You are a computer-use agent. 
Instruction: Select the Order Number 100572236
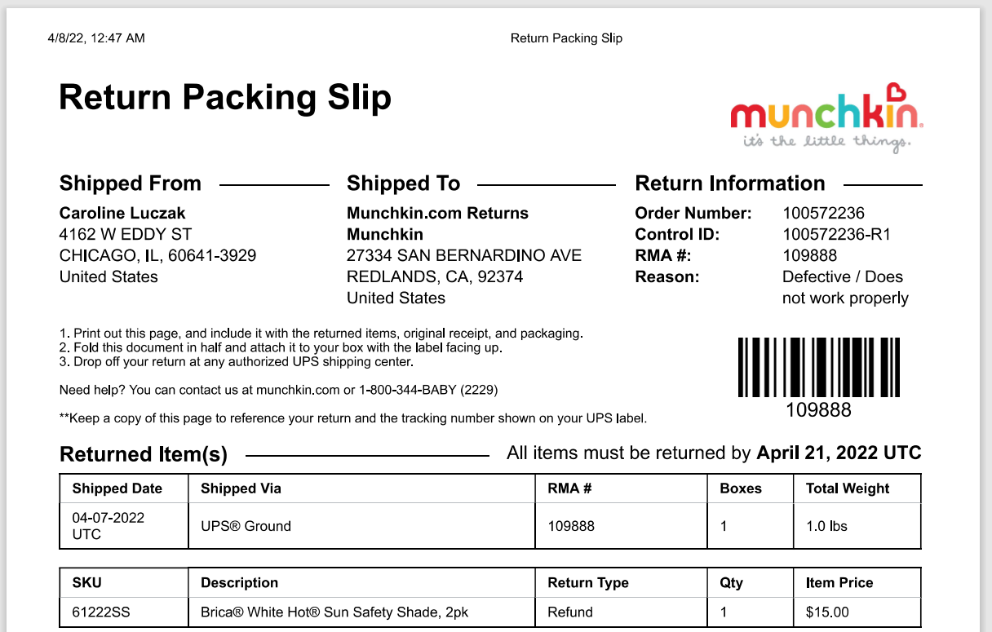pos(823,214)
